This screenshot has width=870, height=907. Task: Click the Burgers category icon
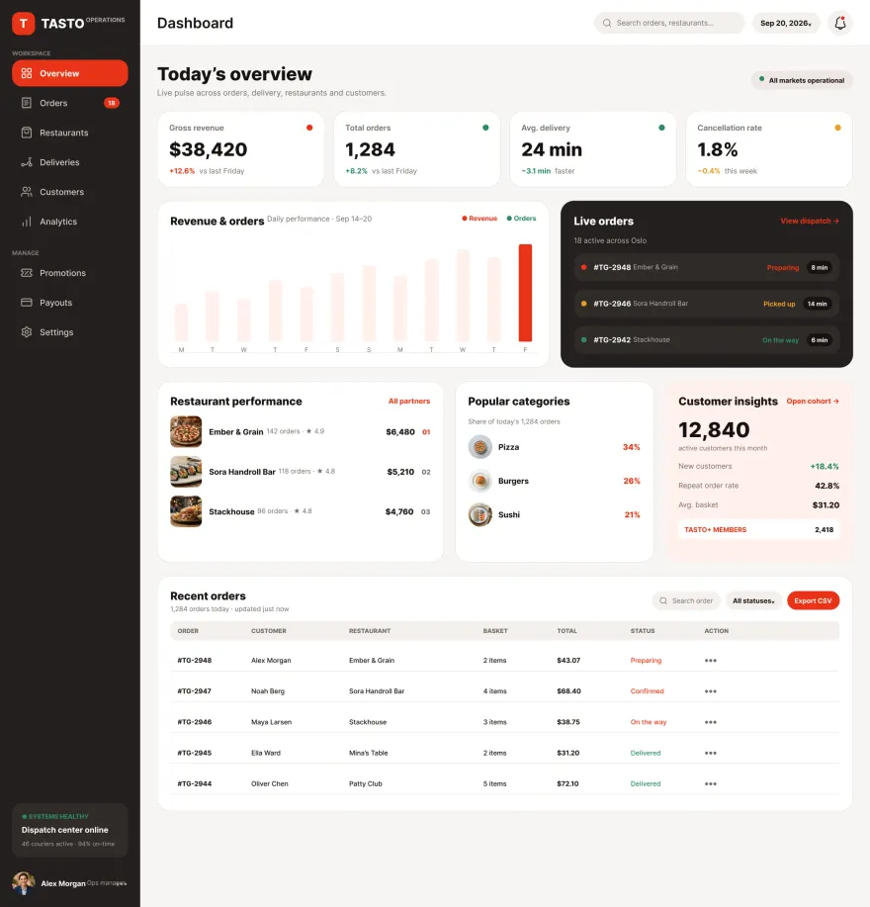(479, 481)
